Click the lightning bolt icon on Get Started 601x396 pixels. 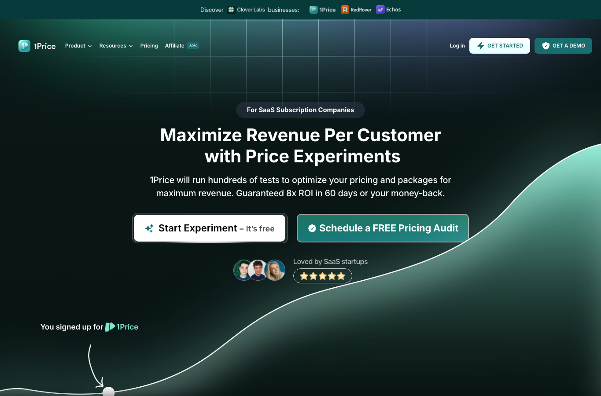(x=481, y=46)
